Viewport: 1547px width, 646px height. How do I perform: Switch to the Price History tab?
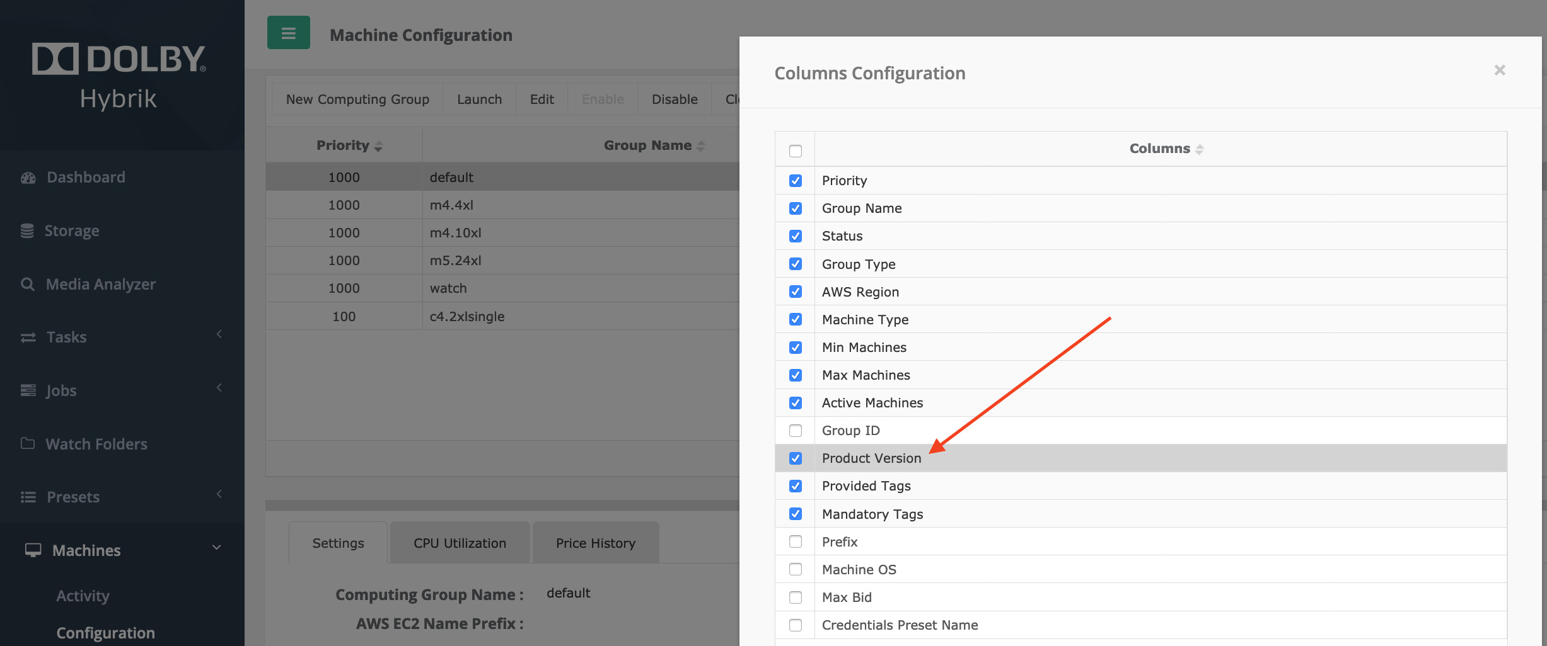(596, 543)
